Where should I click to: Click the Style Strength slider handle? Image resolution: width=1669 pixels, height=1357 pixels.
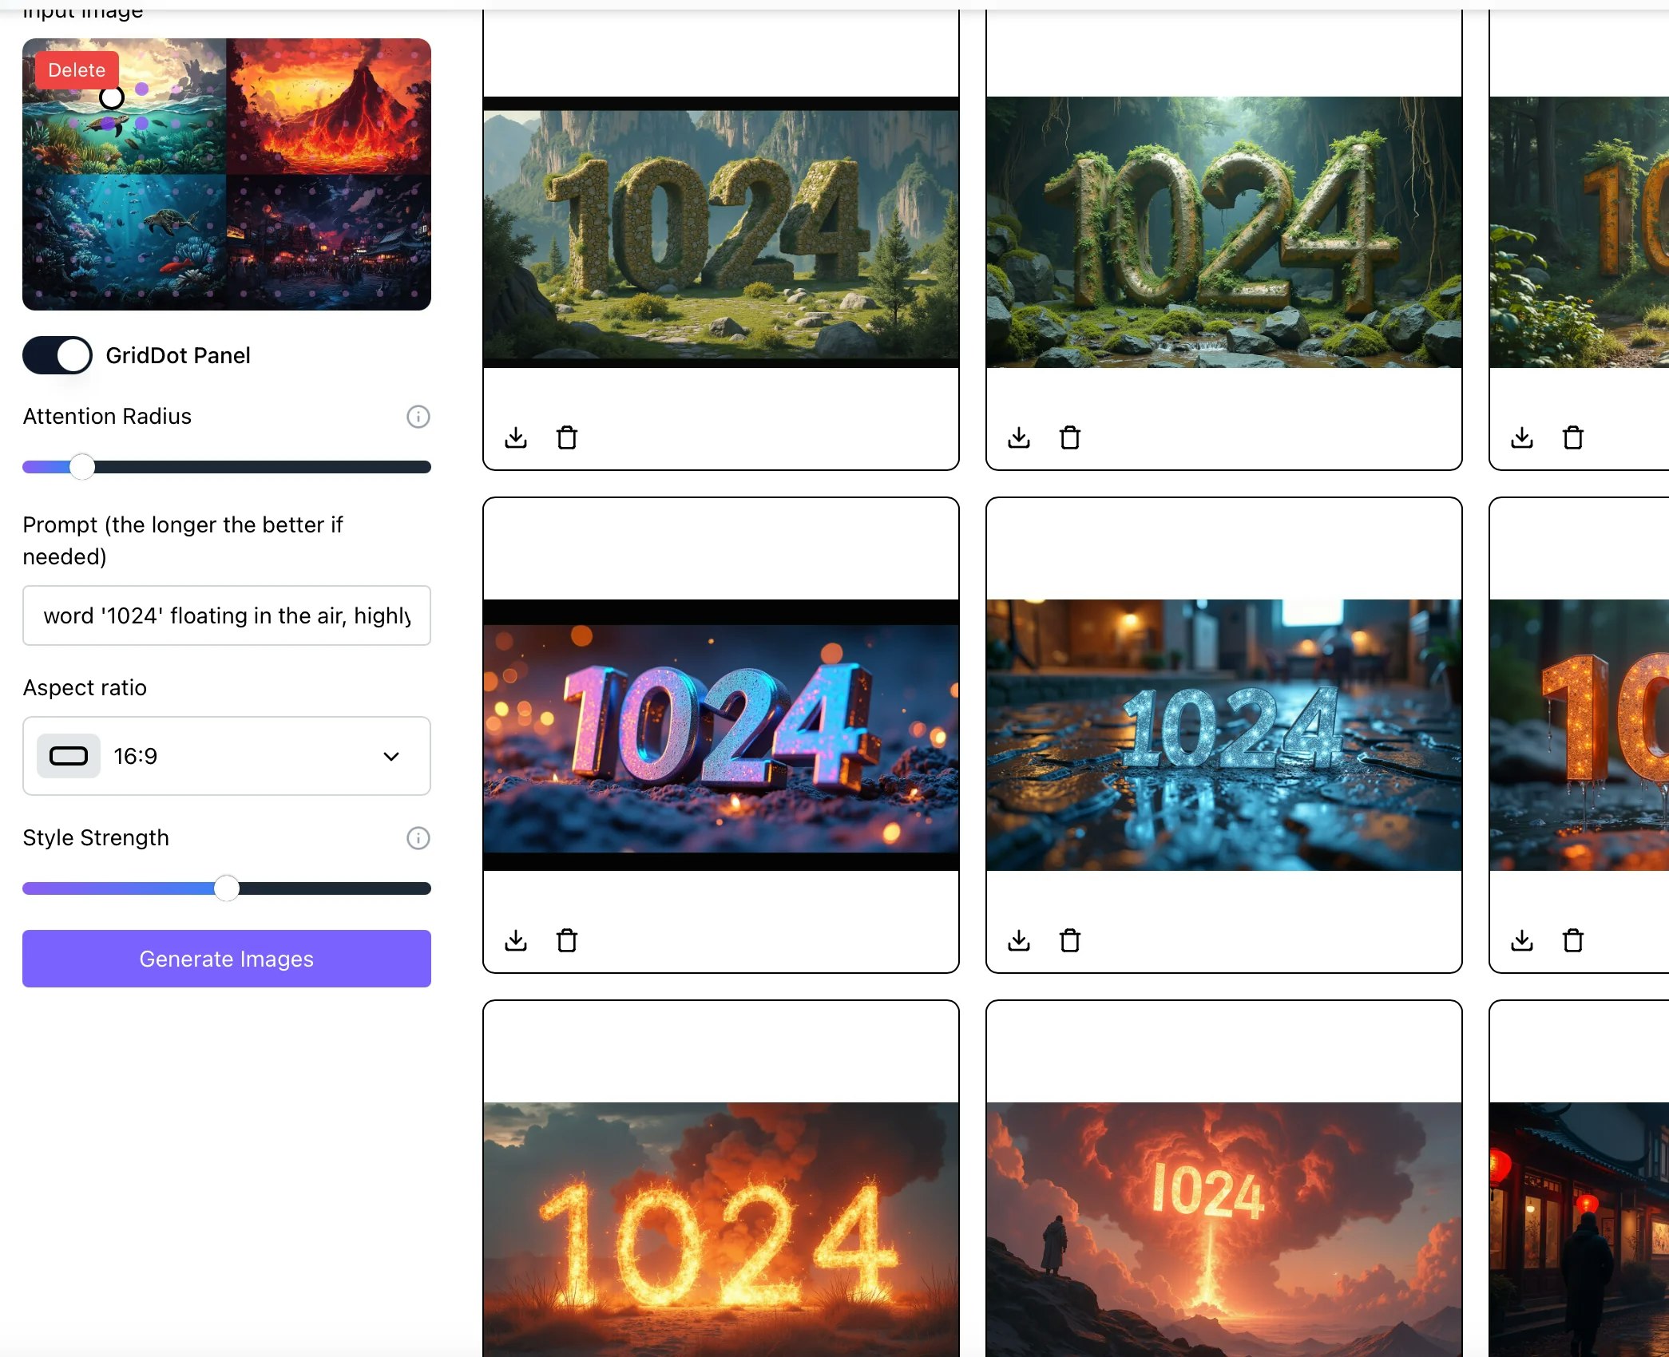(227, 888)
